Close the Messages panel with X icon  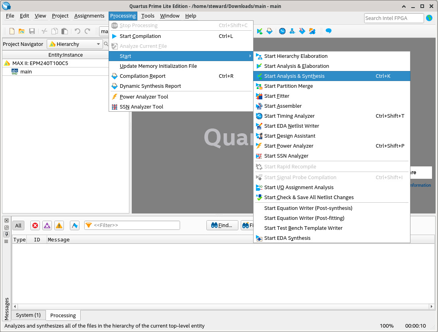[x=6, y=221]
